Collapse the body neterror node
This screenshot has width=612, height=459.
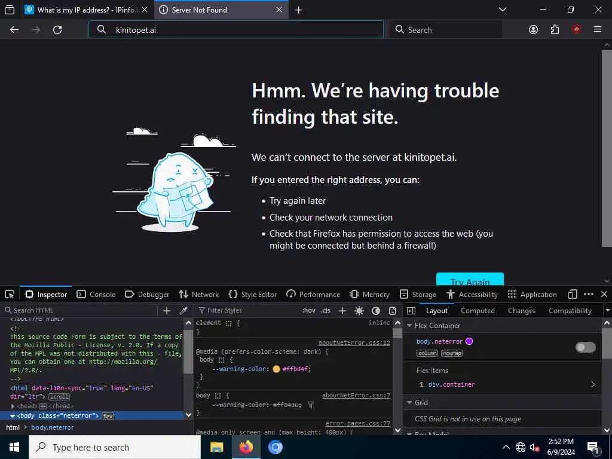point(13,416)
